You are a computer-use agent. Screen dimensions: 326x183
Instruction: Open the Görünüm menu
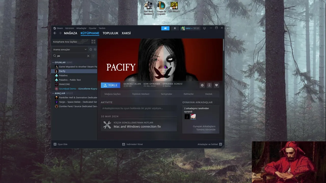pyautogui.click(x=70, y=28)
